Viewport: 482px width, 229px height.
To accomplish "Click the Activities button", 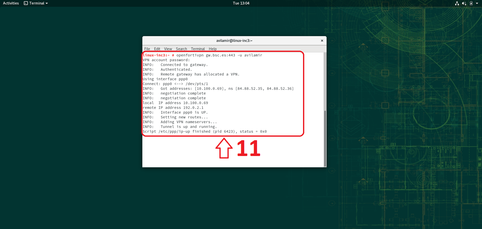I will (x=11, y=3).
